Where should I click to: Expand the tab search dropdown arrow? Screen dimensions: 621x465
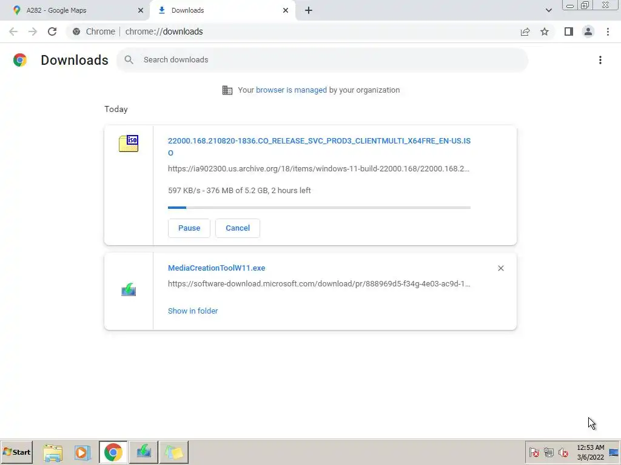pos(548,10)
